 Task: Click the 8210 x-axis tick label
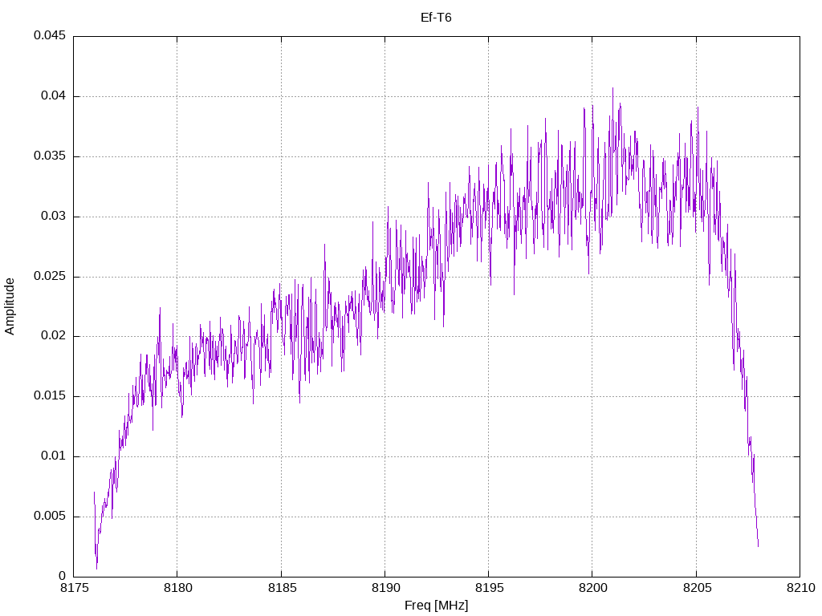click(801, 588)
